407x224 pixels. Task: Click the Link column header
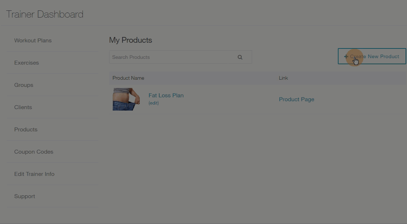[283, 78]
